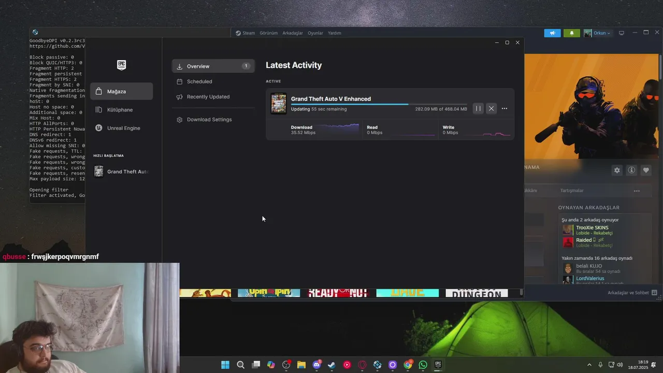Image resolution: width=663 pixels, height=373 pixels.
Task: Click the Overview download arrow icon
Action: [x=180, y=66]
